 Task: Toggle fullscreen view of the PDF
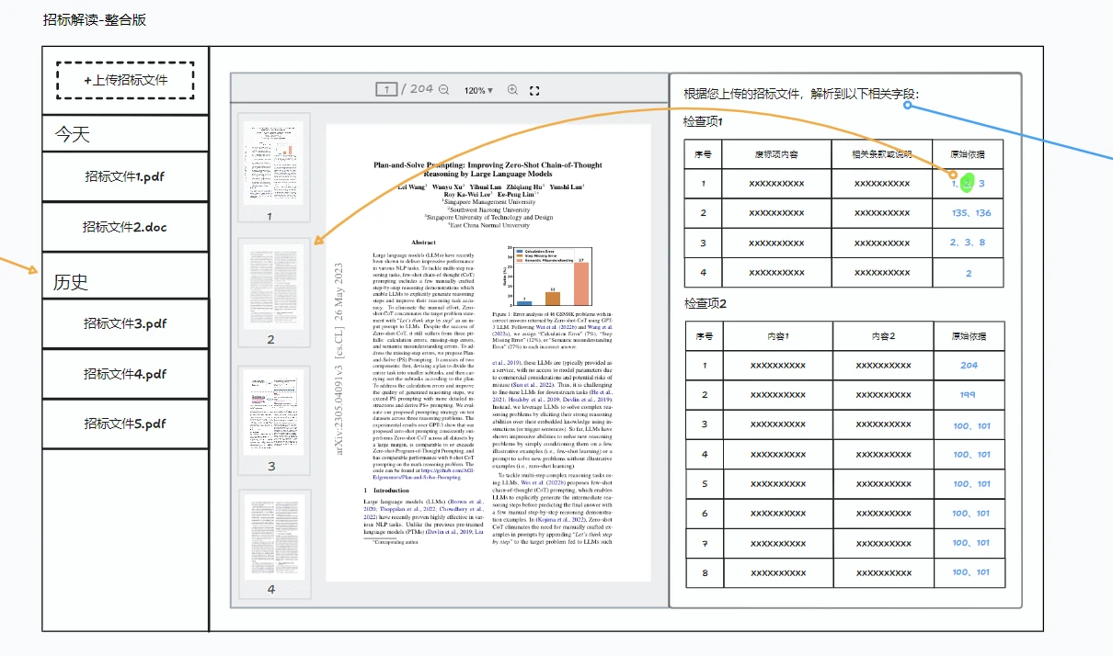coord(534,90)
